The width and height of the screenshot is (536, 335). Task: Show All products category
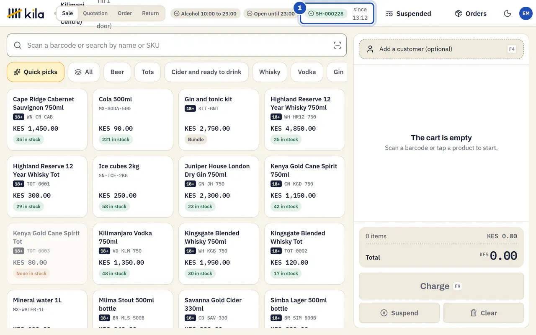tap(84, 72)
